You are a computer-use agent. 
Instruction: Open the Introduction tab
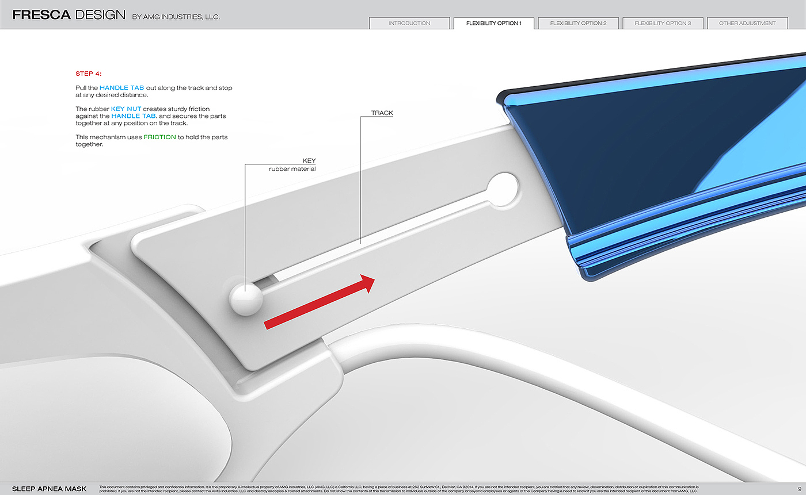[x=409, y=23]
